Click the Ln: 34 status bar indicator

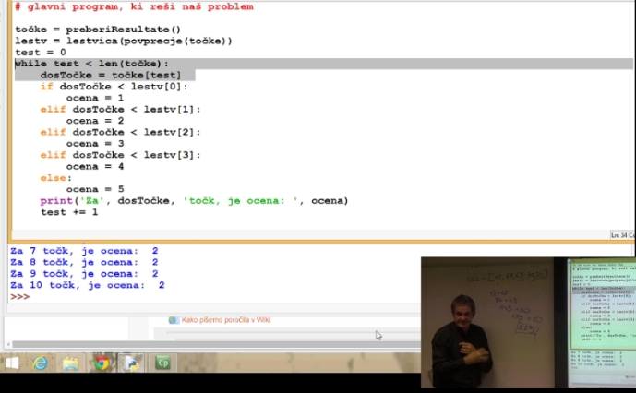620,235
